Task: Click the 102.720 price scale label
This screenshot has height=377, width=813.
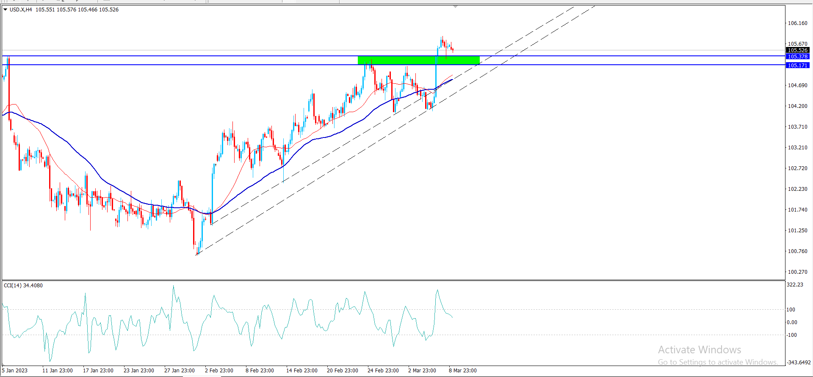Action: click(797, 168)
